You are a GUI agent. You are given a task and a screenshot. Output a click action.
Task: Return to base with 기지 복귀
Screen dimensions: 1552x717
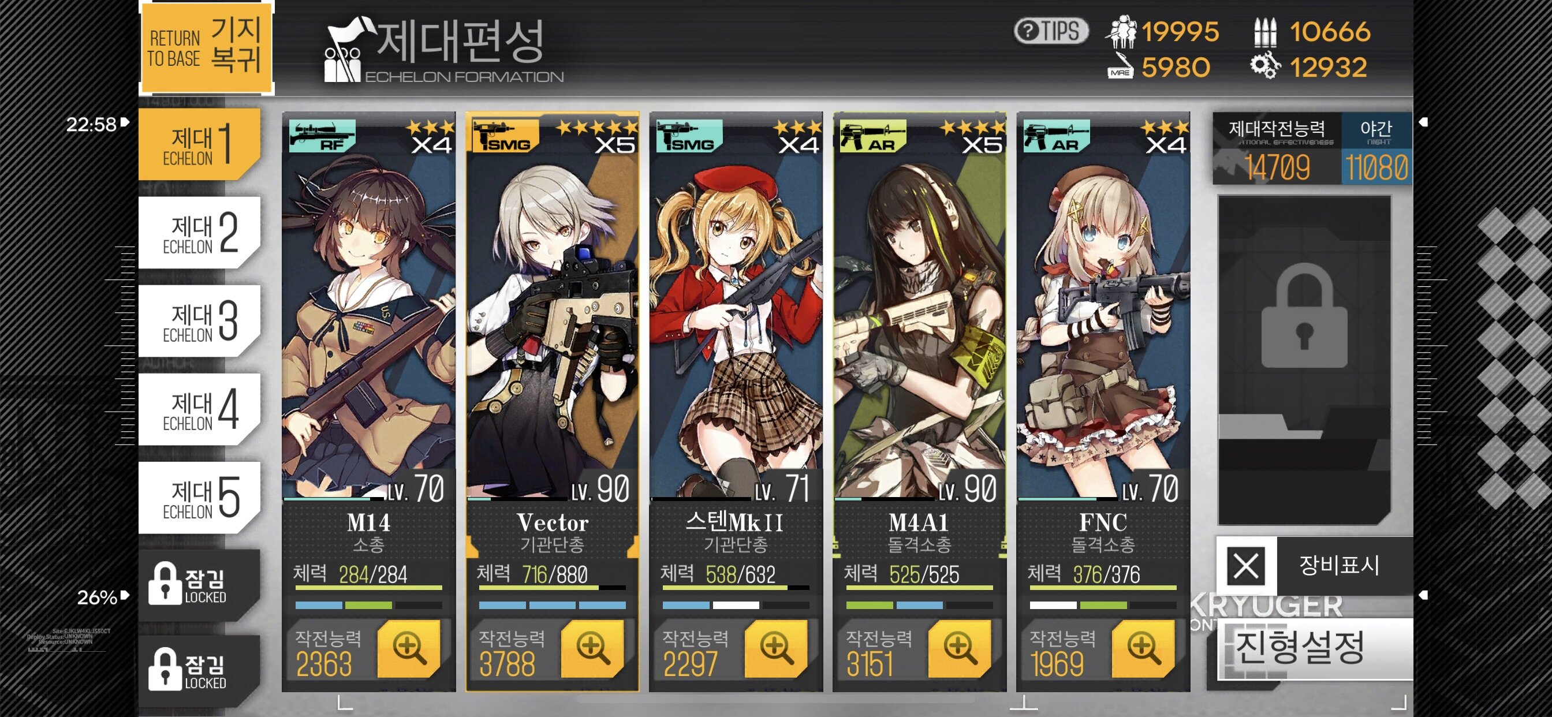coord(206,47)
